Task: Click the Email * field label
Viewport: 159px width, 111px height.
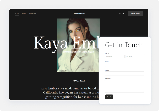Action: click(x=107, y=62)
